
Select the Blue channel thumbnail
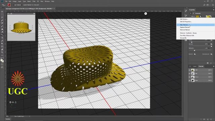click(x=193, y=81)
